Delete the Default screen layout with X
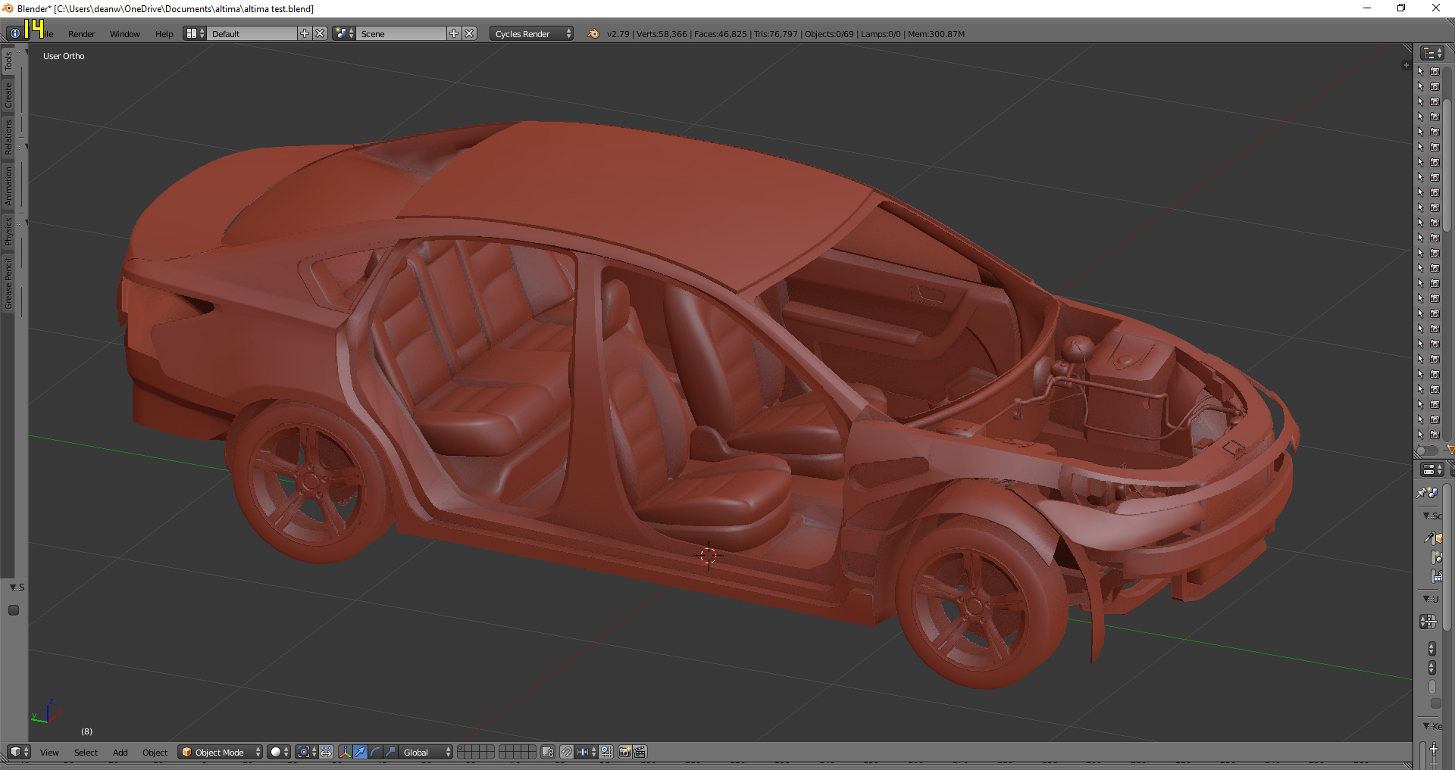The image size is (1455, 770). 320,33
